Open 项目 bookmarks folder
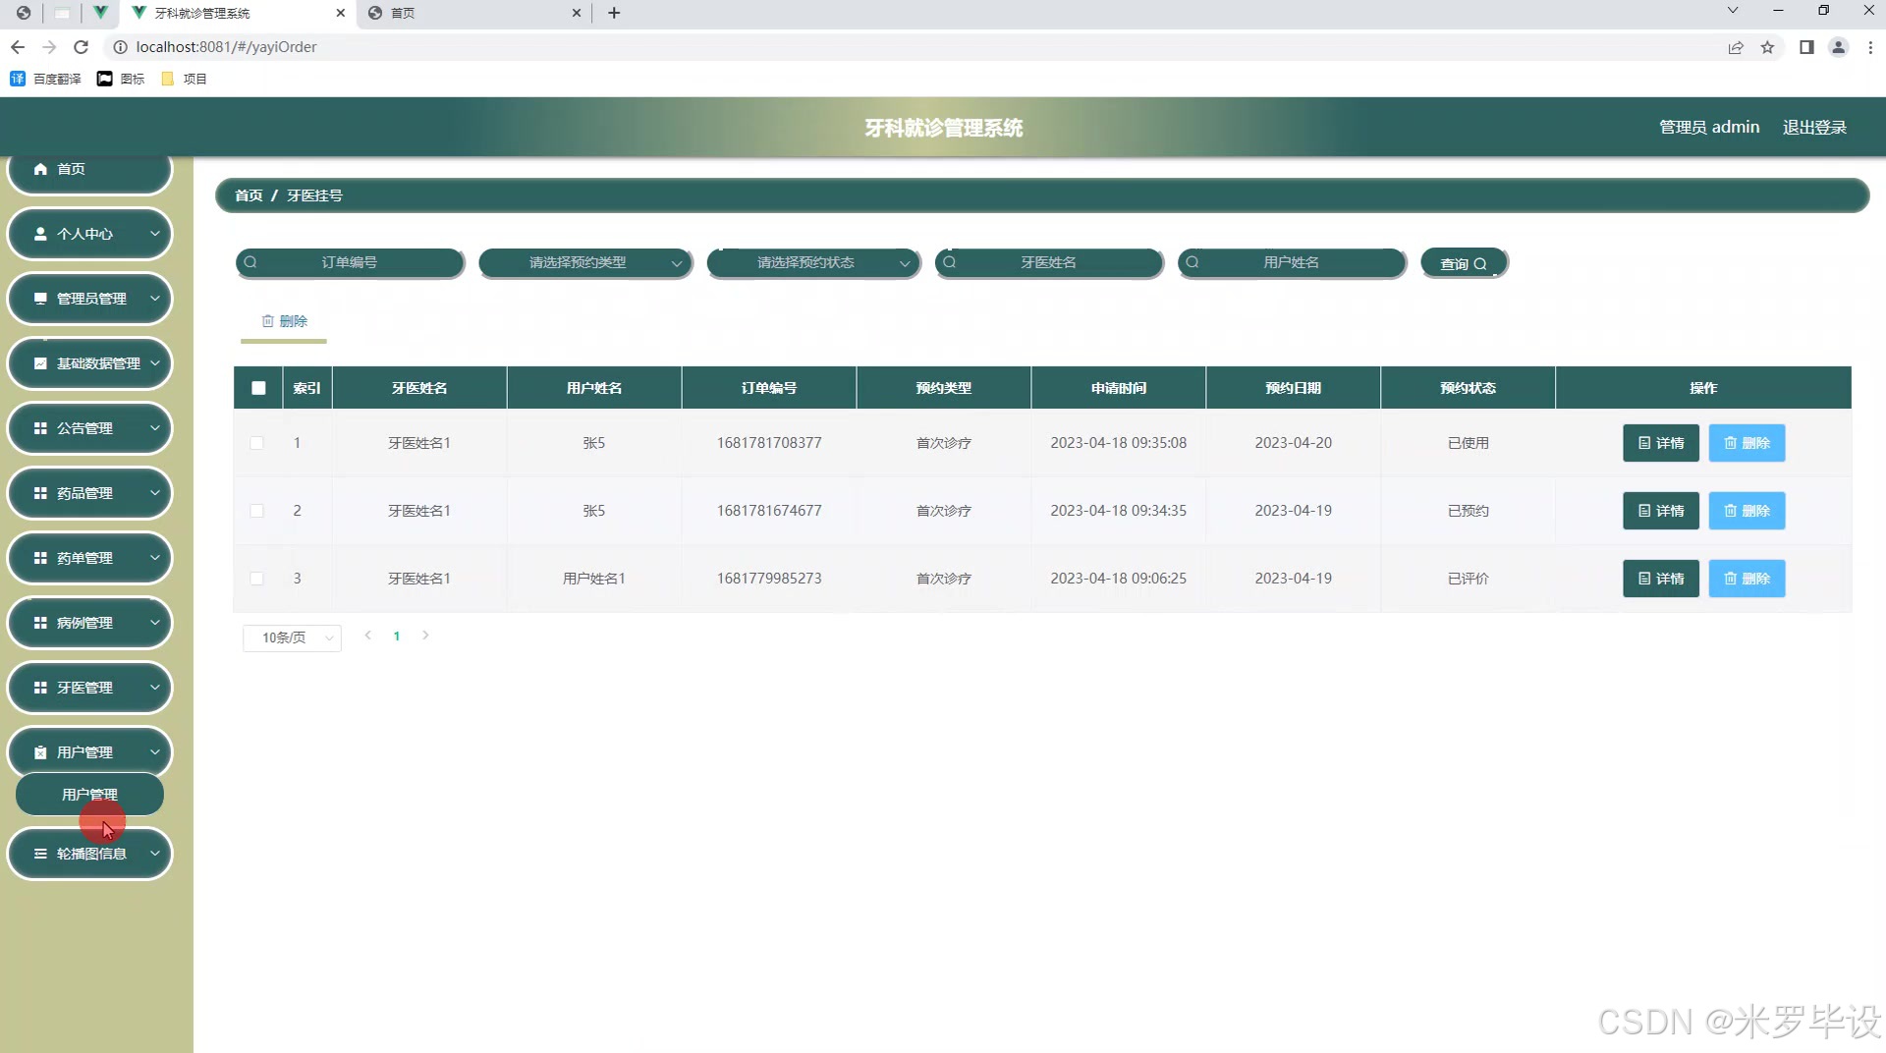Screen dimensions: 1886x1053 (x=184, y=79)
